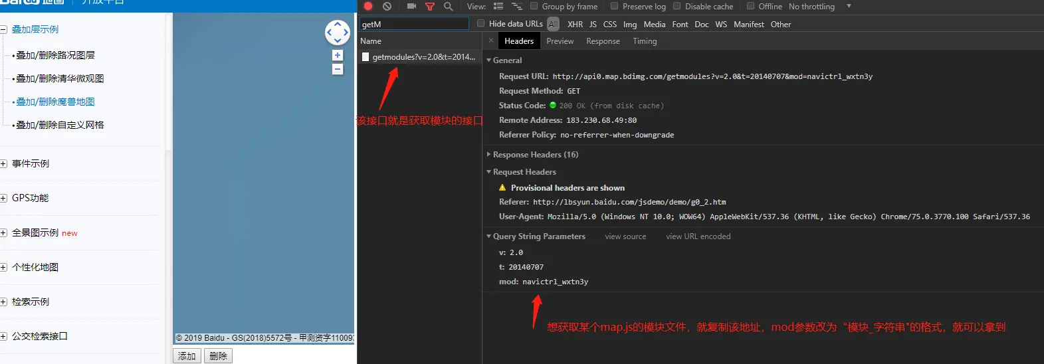The height and width of the screenshot is (364, 1044).
Task: Close the request details pane
Action: click(x=491, y=41)
